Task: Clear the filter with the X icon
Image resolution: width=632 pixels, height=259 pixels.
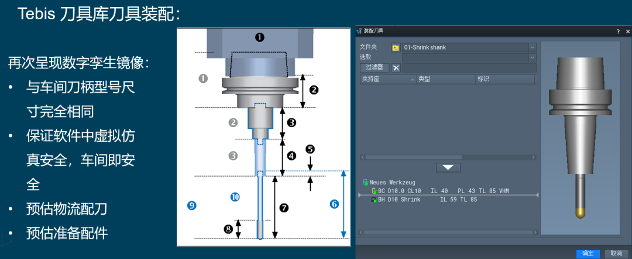Action: 396,68
